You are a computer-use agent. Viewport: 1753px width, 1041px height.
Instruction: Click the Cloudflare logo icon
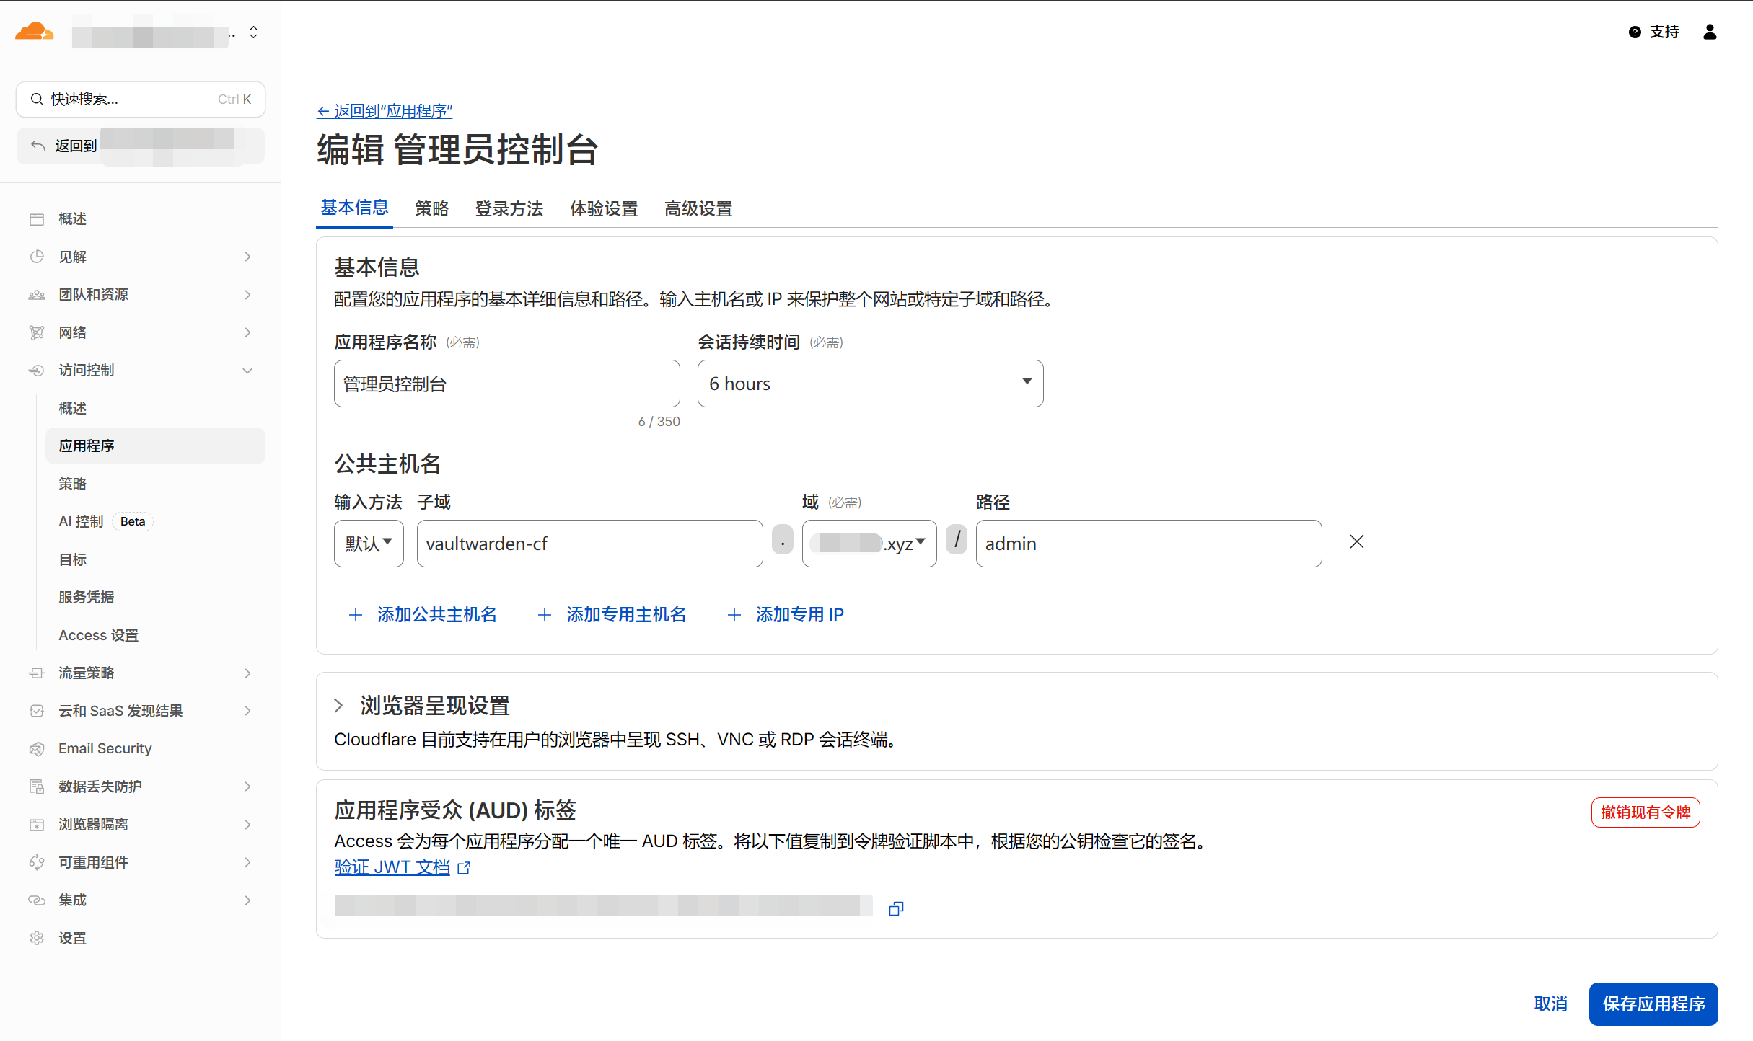(x=34, y=32)
